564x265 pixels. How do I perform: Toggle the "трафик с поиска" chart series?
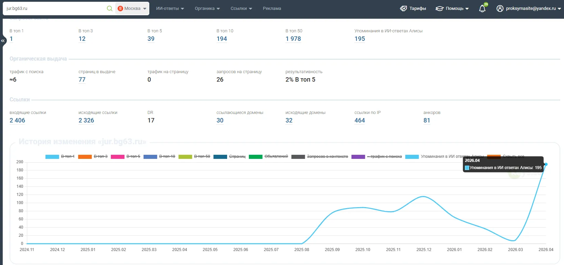click(376, 156)
